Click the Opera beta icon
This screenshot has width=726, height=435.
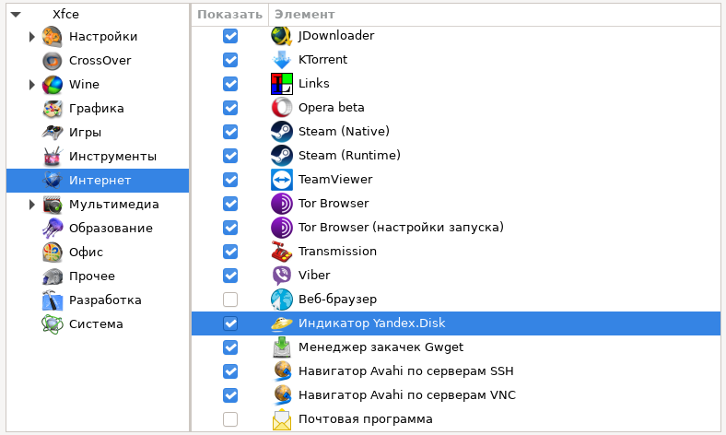click(x=281, y=108)
